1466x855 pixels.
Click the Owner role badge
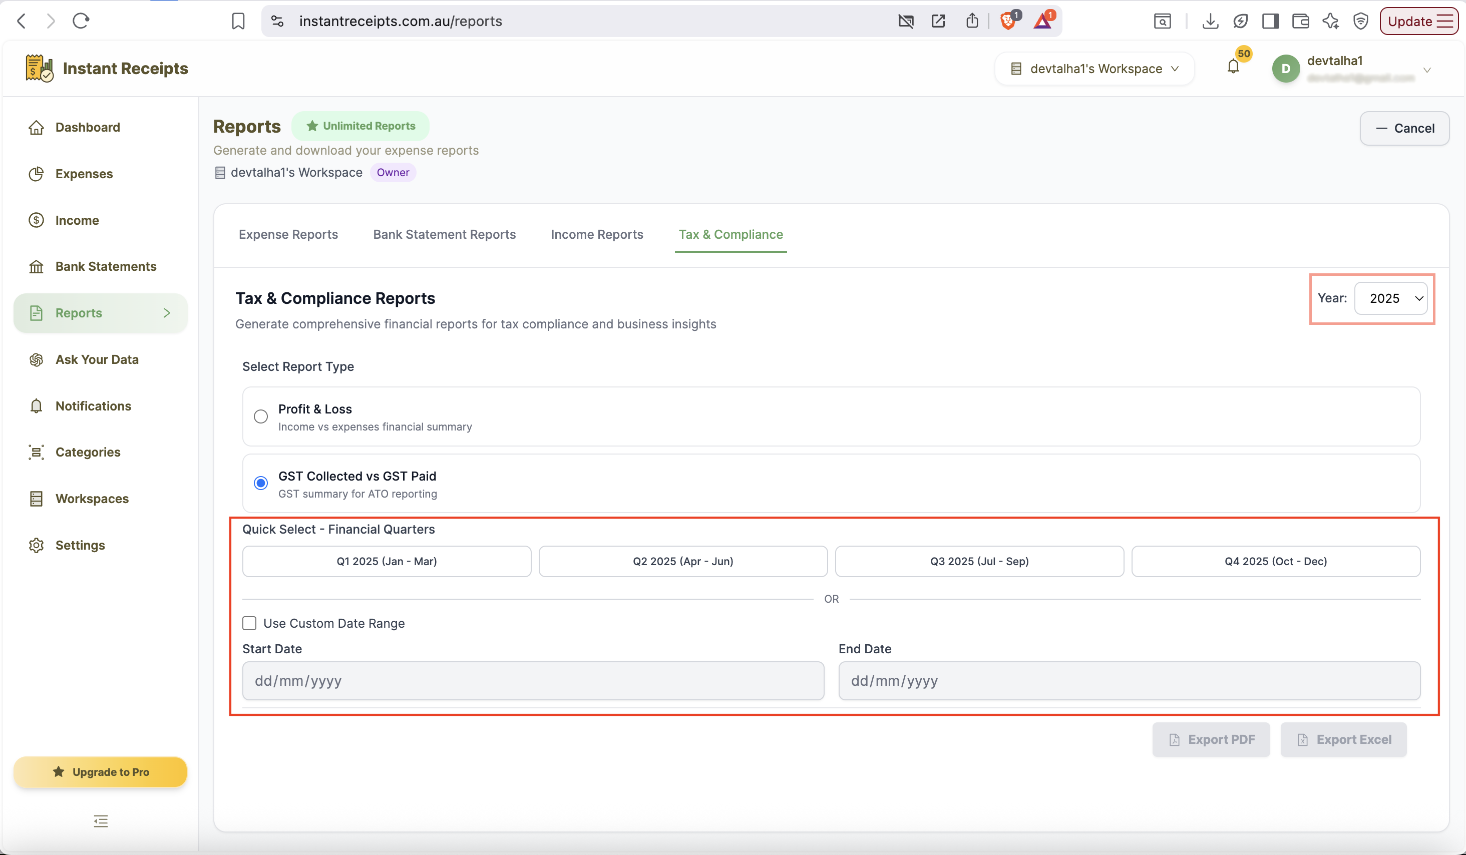coord(393,172)
